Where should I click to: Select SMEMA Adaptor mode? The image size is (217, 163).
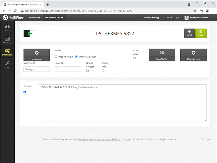(x=76, y=57)
